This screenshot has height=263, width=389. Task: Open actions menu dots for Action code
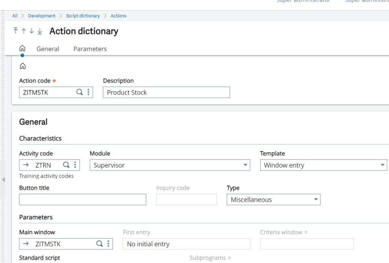88,92
